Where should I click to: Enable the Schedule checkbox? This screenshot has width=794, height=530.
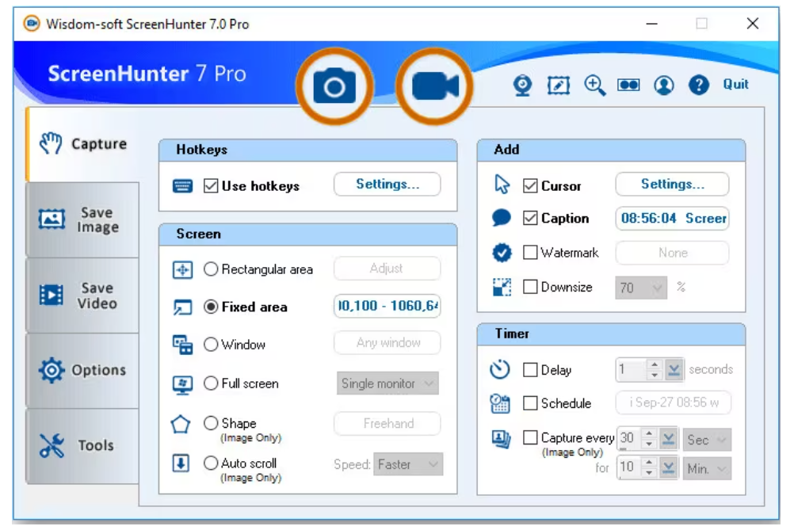pos(530,403)
